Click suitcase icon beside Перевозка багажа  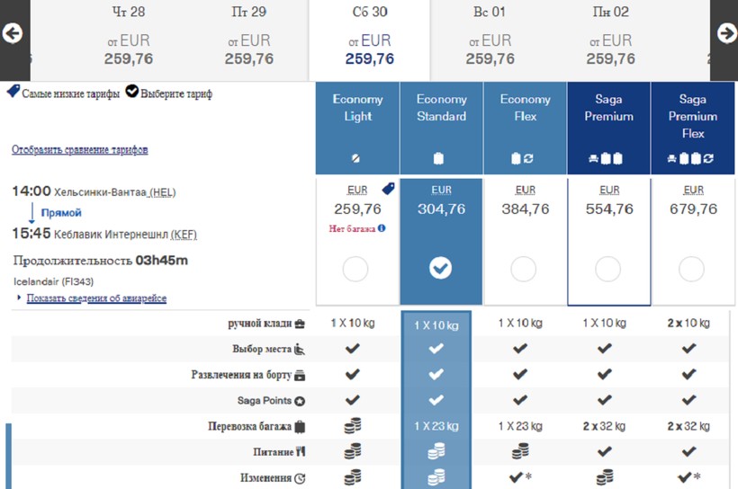click(x=300, y=427)
